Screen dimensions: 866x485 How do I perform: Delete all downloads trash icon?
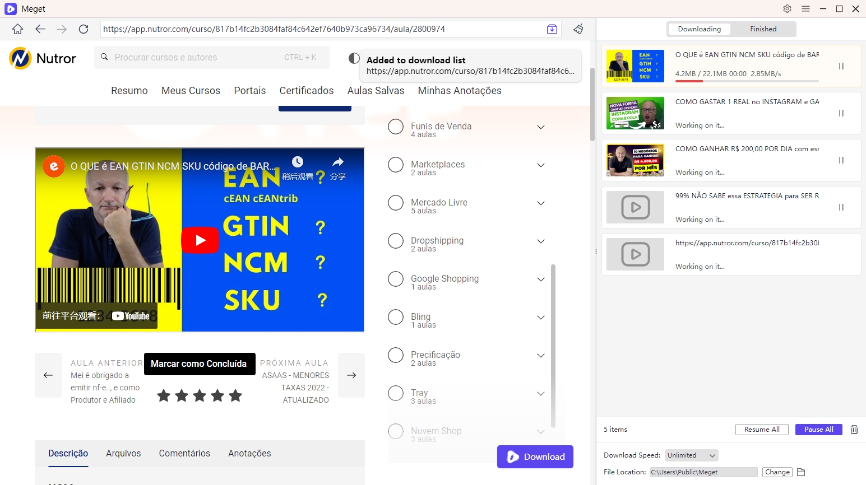[x=854, y=430]
